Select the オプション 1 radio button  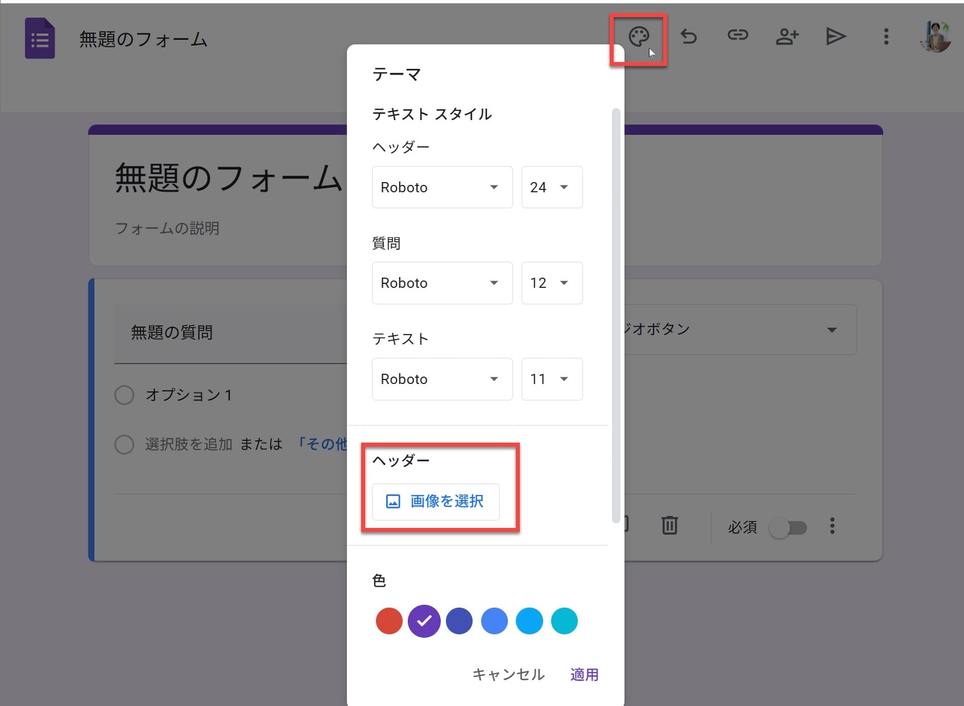pyautogui.click(x=124, y=395)
